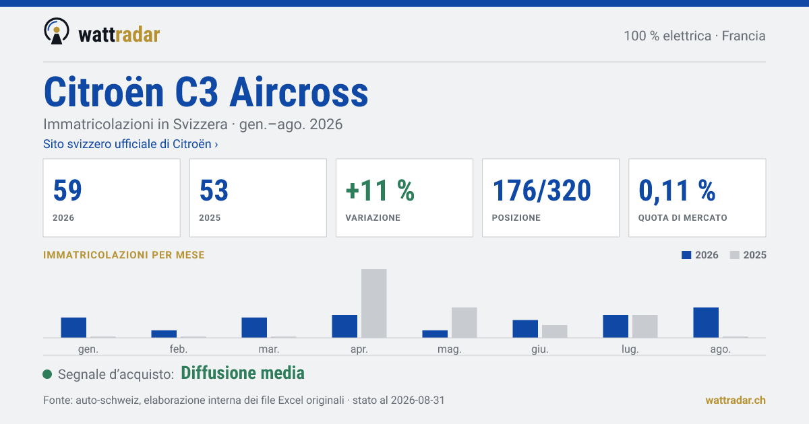Click the grey 2025 bar for giu.
The width and height of the screenshot is (809, 424).
tap(555, 331)
